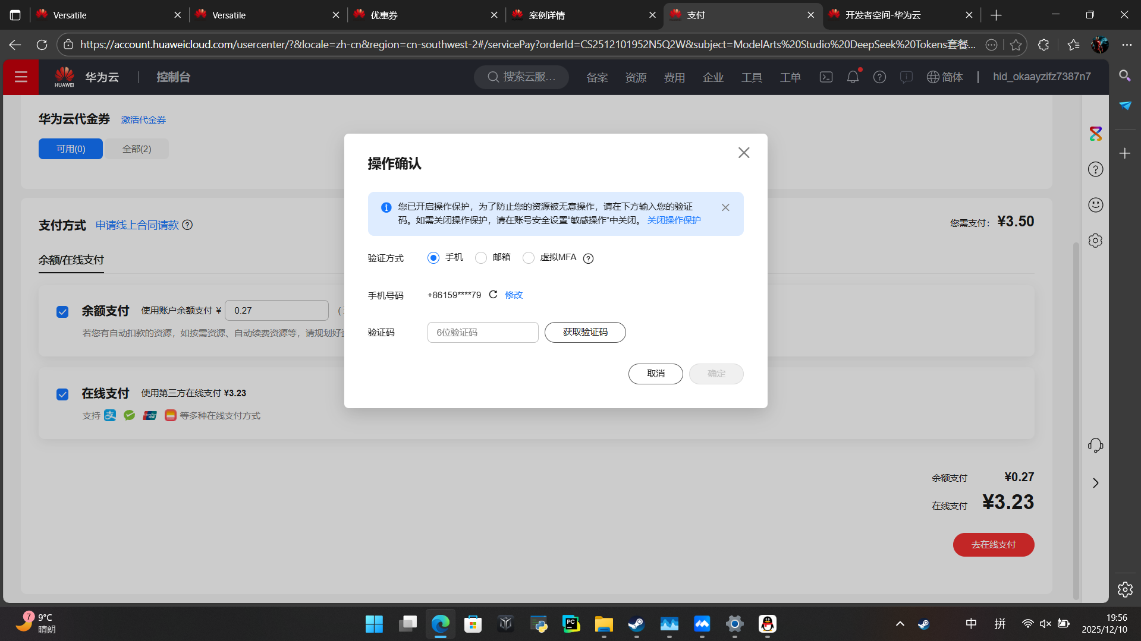The height and width of the screenshot is (641, 1141).
Task: Click 取消 in the dialog
Action: [x=656, y=374]
